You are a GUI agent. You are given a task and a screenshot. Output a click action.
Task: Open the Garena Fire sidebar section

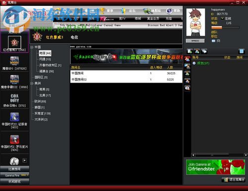click(x=14, y=175)
